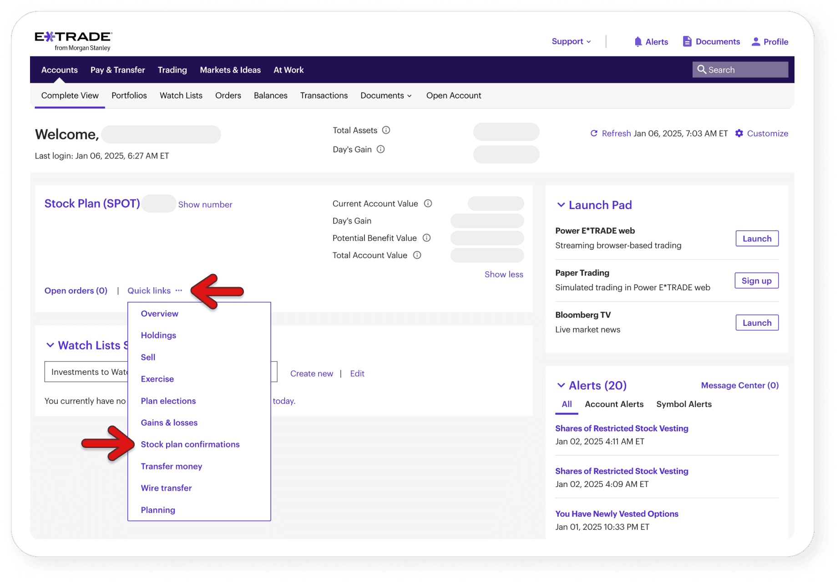Screen dimensions: 840x587
Task: Click the Potential Benefit Value info icon
Action: [x=426, y=238]
